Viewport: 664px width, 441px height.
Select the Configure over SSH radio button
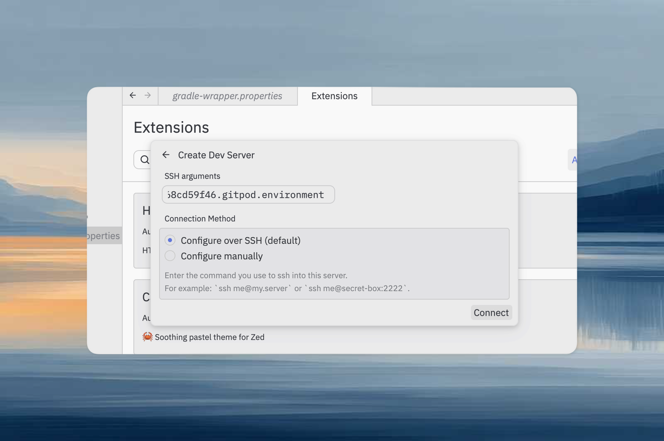coord(170,240)
